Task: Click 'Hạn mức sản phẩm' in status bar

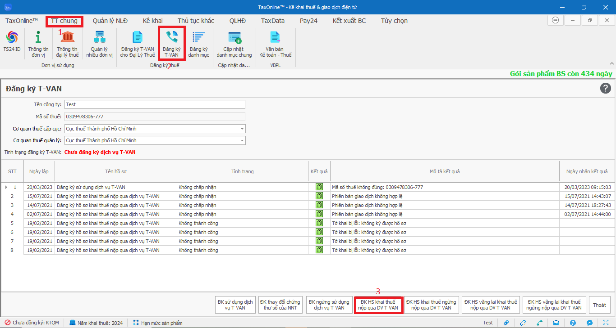Action: pos(158,323)
